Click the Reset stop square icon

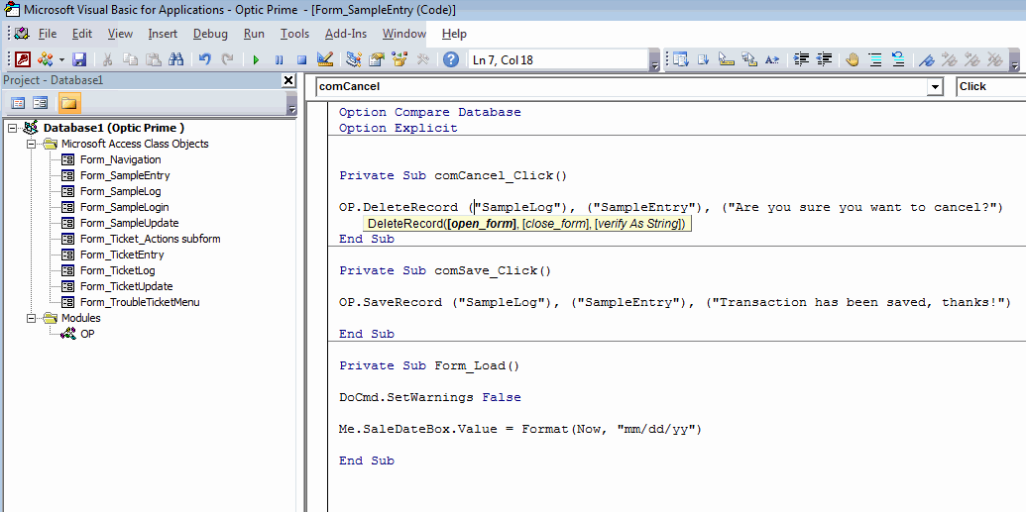pyautogui.click(x=301, y=59)
